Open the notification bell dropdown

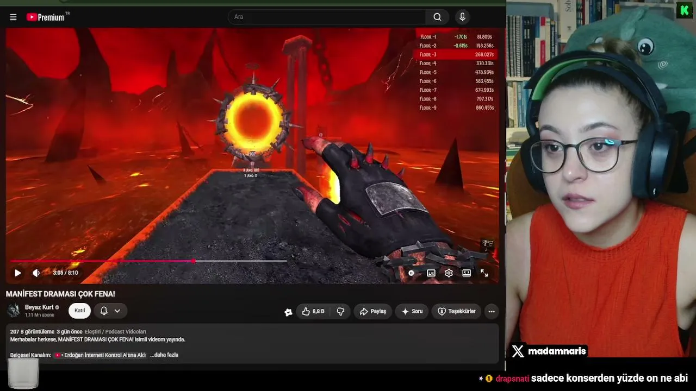[110, 311]
